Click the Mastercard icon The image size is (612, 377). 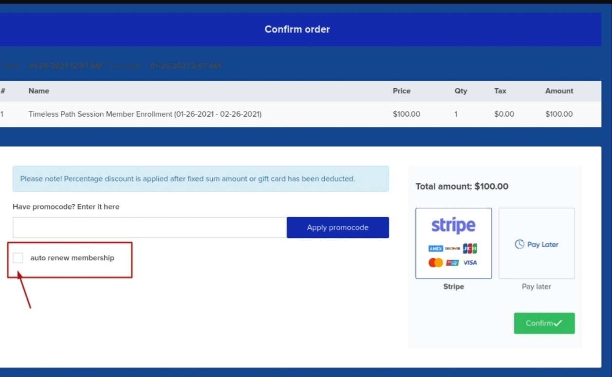click(436, 263)
